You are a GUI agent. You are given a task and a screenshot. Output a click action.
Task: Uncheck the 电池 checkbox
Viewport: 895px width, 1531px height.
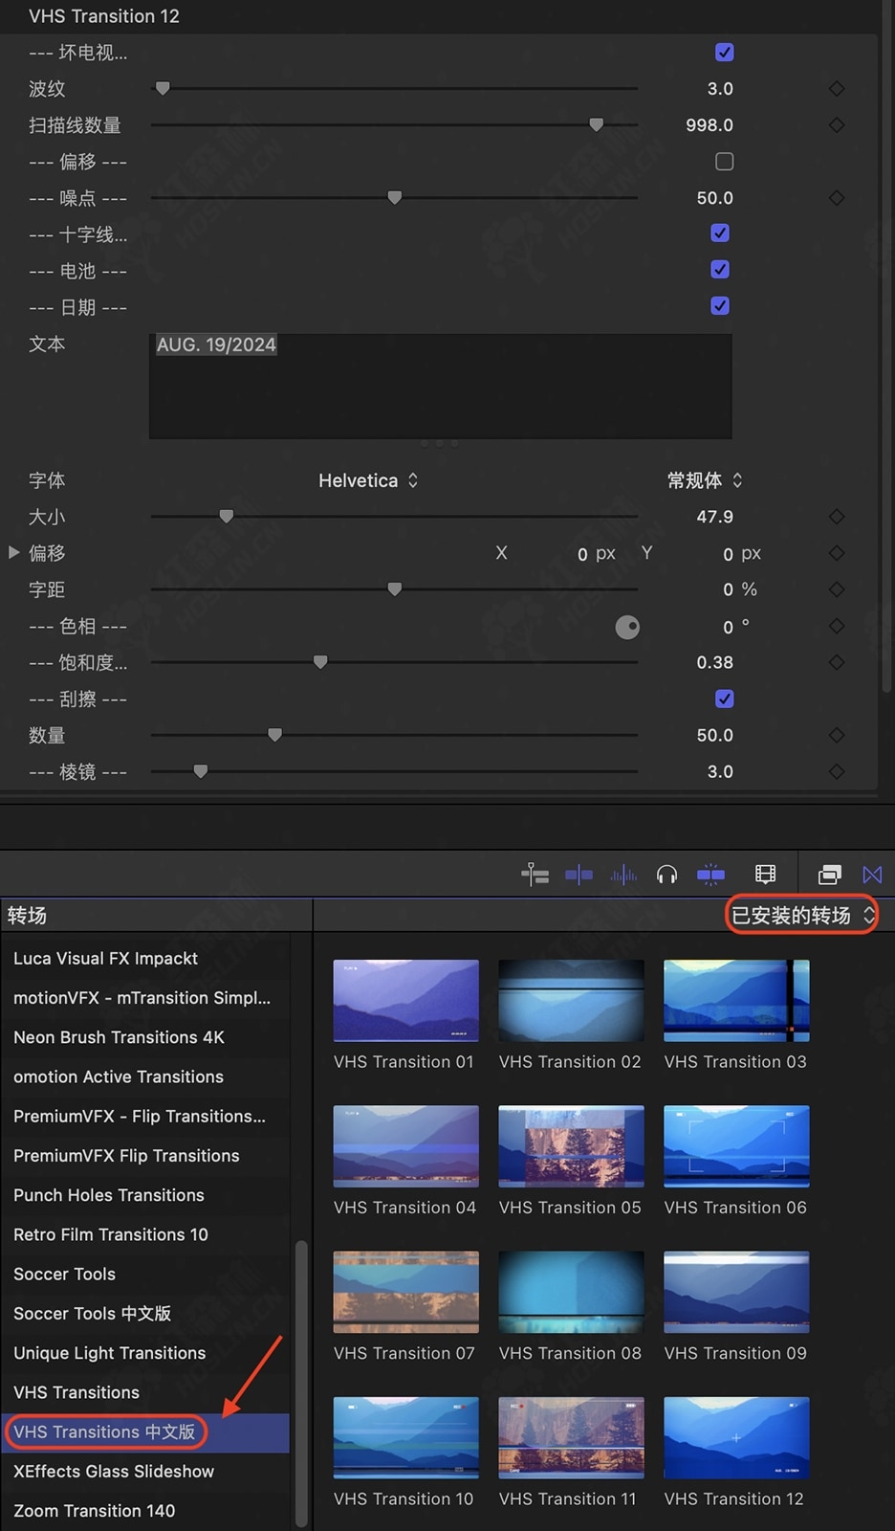pyautogui.click(x=720, y=269)
